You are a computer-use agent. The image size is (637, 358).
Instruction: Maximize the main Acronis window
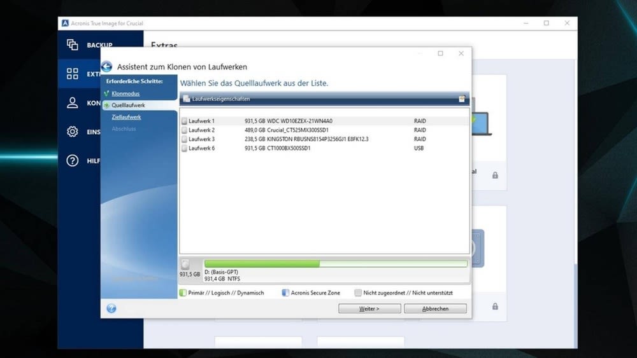(547, 23)
